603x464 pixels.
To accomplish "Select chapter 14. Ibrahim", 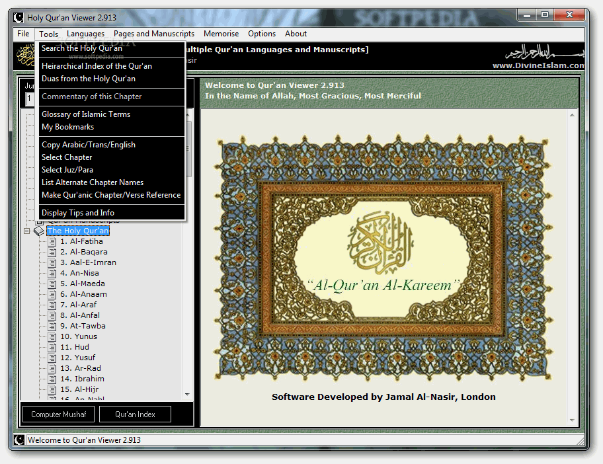I will click(x=82, y=379).
